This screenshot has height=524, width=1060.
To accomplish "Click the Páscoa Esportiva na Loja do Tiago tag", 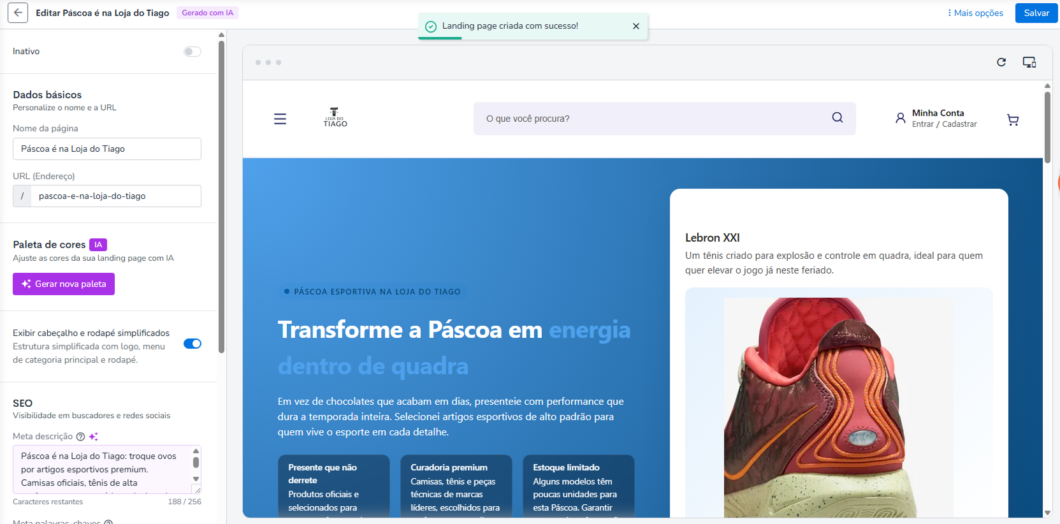I will point(372,291).
